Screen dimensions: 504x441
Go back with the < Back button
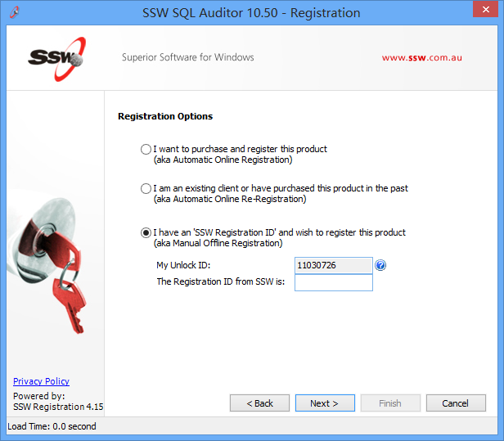point(259,403)
